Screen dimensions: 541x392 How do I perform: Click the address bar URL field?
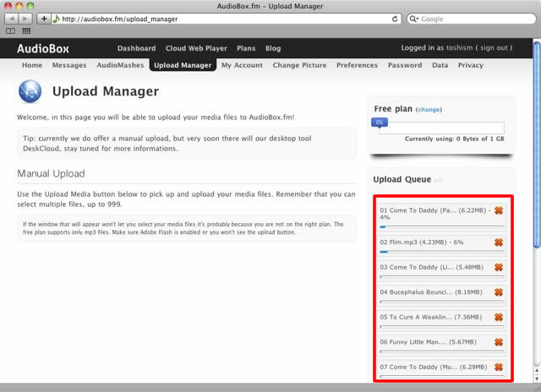[226, 19]
